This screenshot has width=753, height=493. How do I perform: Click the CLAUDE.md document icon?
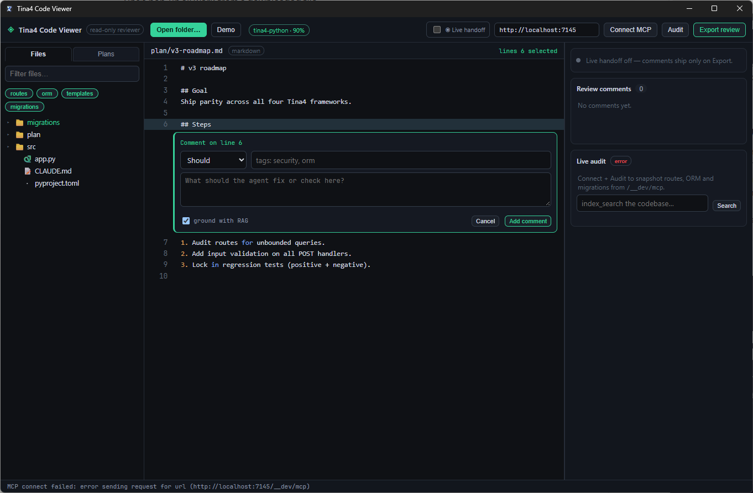click(x=27, y=171)
